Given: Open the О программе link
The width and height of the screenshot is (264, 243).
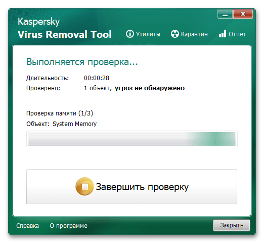Looking at the screenshot, I should (x=68, y=226).
